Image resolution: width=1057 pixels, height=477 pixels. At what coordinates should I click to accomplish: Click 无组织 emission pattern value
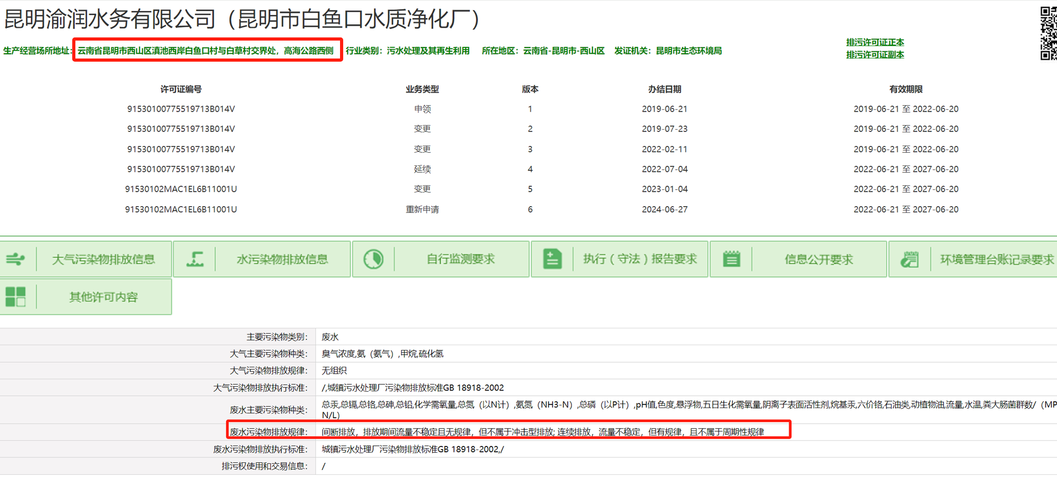[334, 371]
